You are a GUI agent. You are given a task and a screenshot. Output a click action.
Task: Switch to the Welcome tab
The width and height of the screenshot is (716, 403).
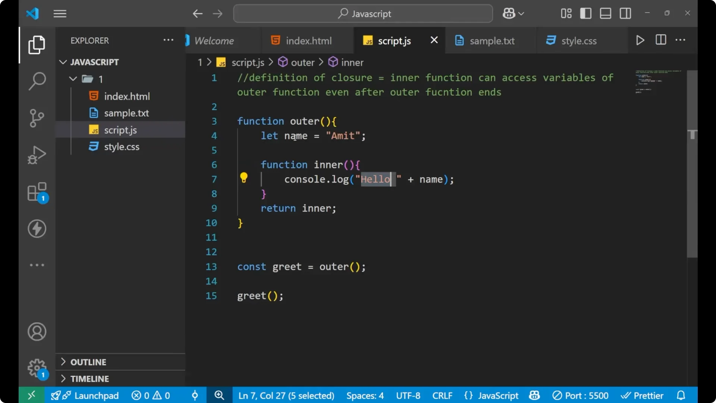(x=215, y=40)
